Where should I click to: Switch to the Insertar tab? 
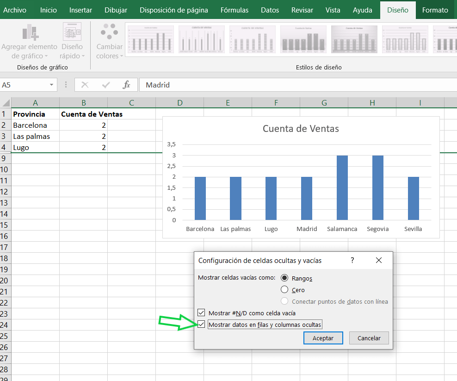point(80,10)
